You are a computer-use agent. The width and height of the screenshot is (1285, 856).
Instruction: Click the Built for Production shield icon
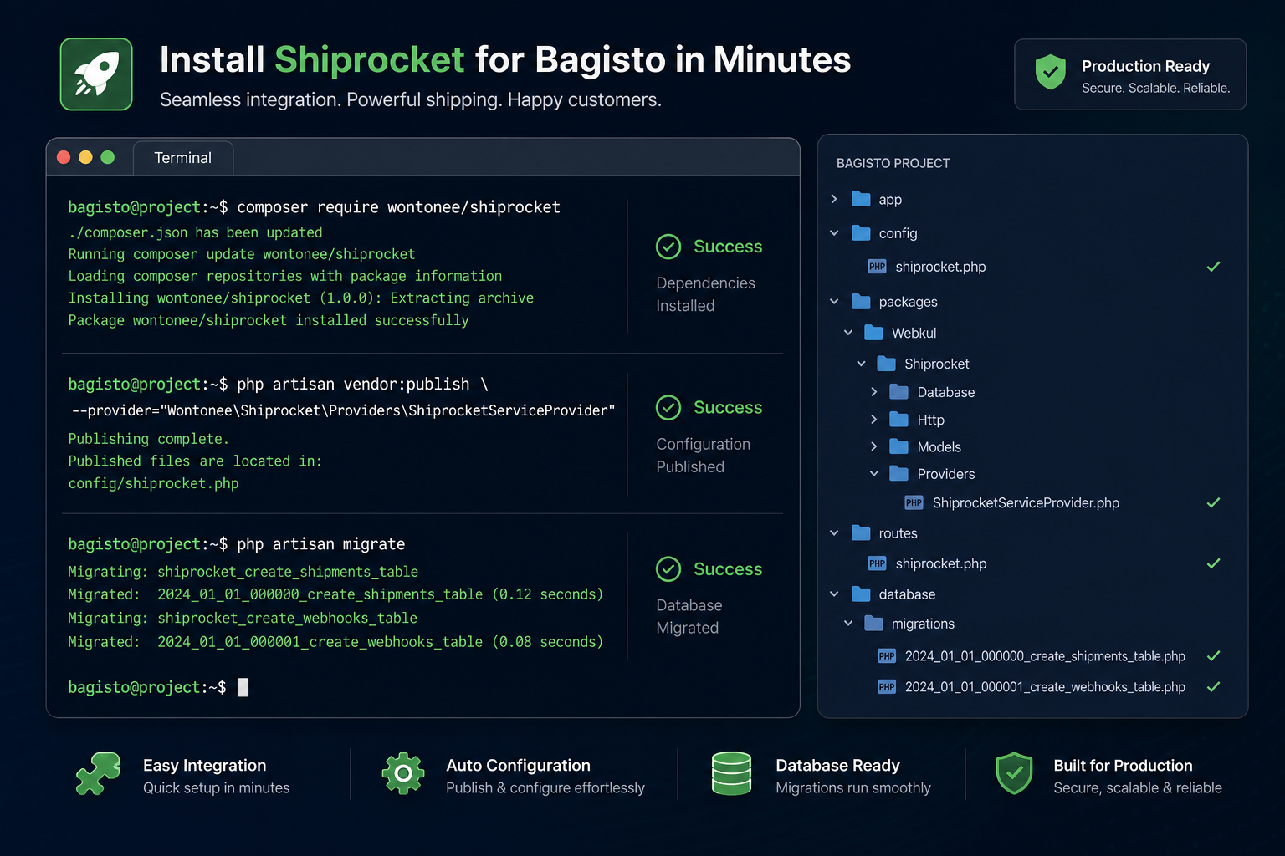click(1014, 773)
